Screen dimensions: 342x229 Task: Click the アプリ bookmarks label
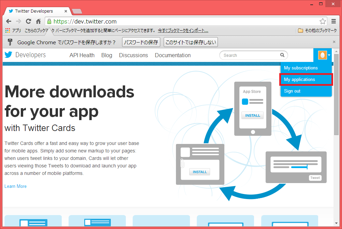(x=17, y=31)
